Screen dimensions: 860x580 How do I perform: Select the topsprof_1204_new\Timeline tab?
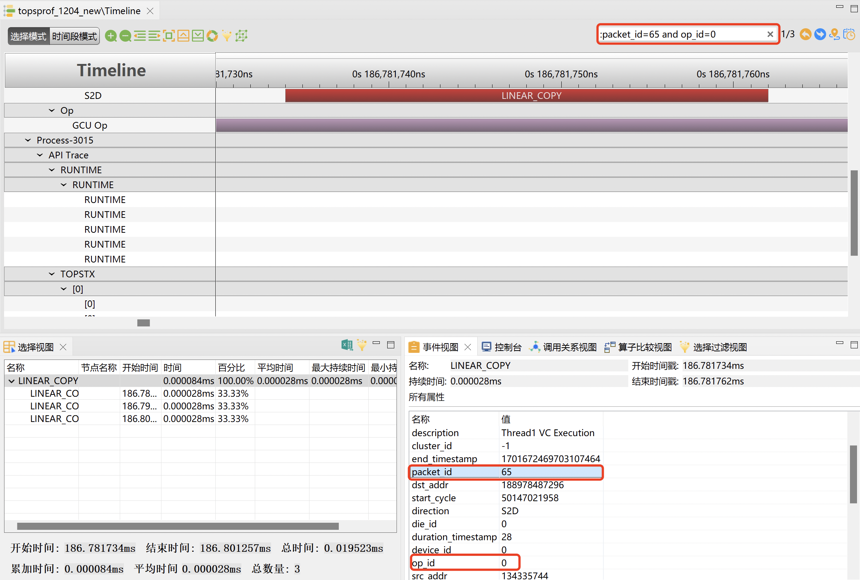point(79,11)
